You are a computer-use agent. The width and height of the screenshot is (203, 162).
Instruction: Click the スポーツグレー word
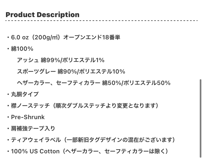coord(36,72)
